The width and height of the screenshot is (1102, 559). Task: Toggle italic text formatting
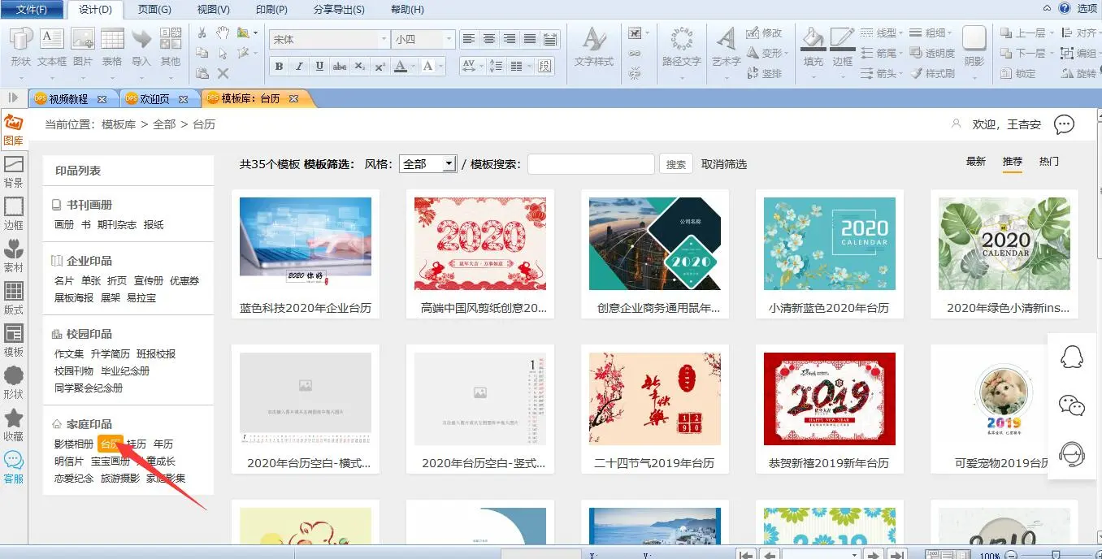coord(299,67)
